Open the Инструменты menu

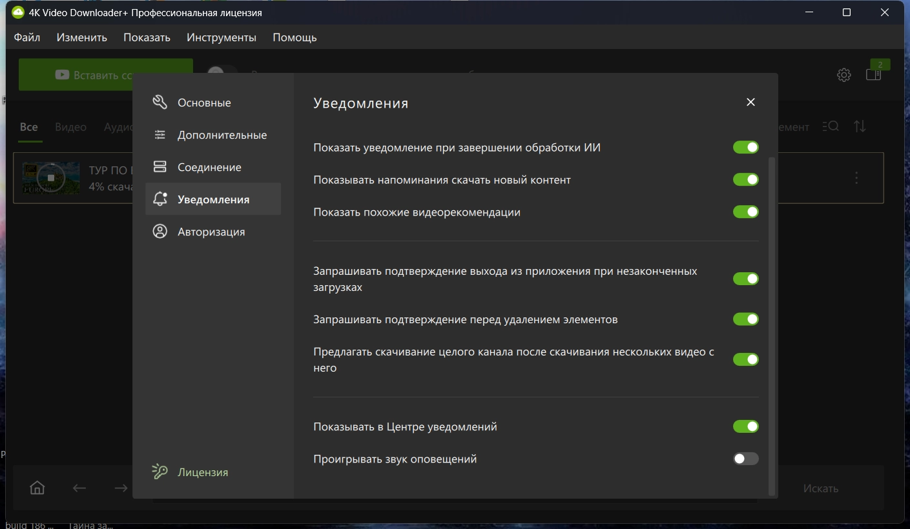(222, 37)
